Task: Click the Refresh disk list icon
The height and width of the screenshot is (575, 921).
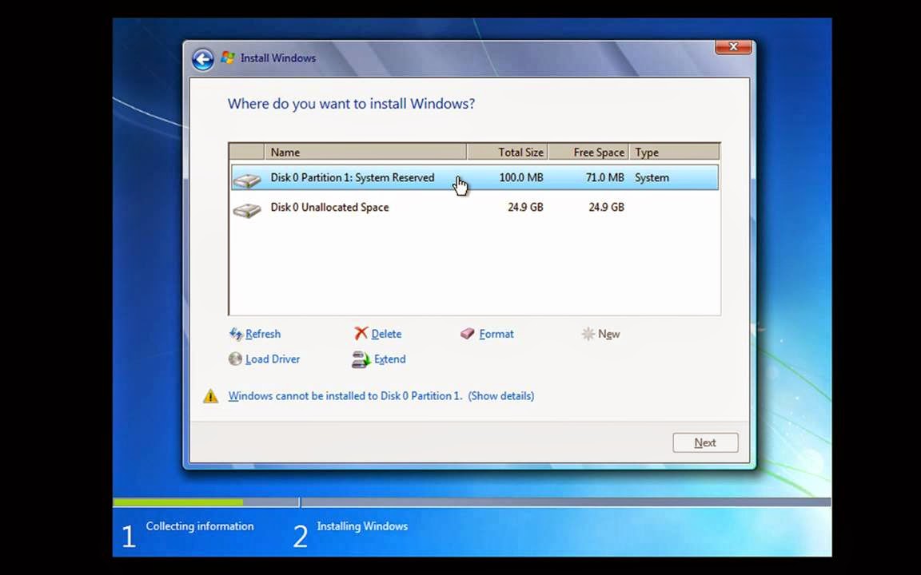Action: pyautogui.click(x=236, y=334)
